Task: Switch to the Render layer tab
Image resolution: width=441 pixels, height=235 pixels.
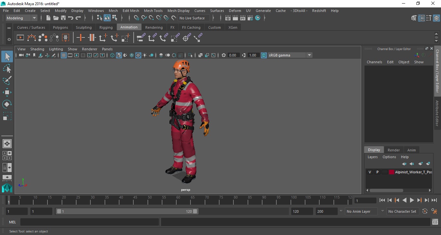Action: (x=394, y=150)
